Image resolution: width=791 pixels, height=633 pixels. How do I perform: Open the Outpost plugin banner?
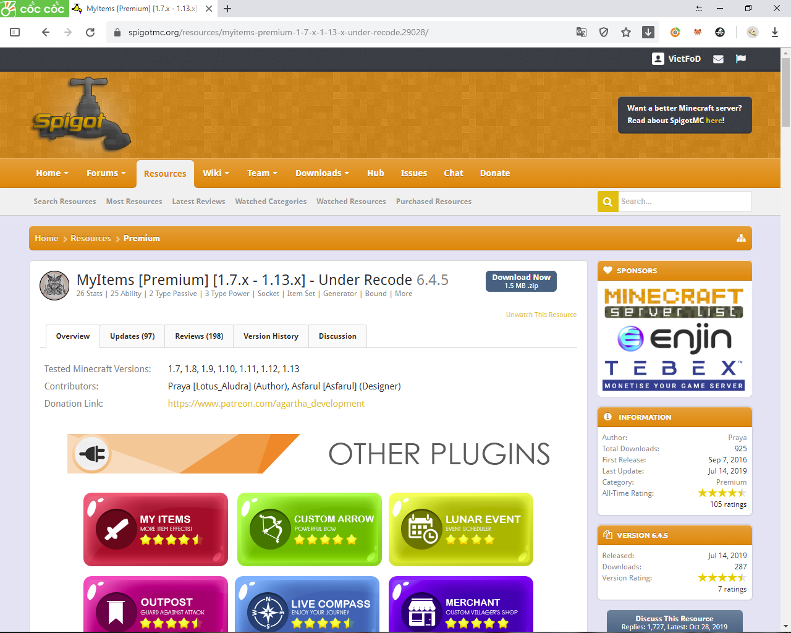coord(156,605)
